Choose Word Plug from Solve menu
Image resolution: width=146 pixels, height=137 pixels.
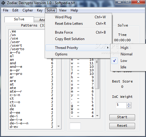[78, 17]
